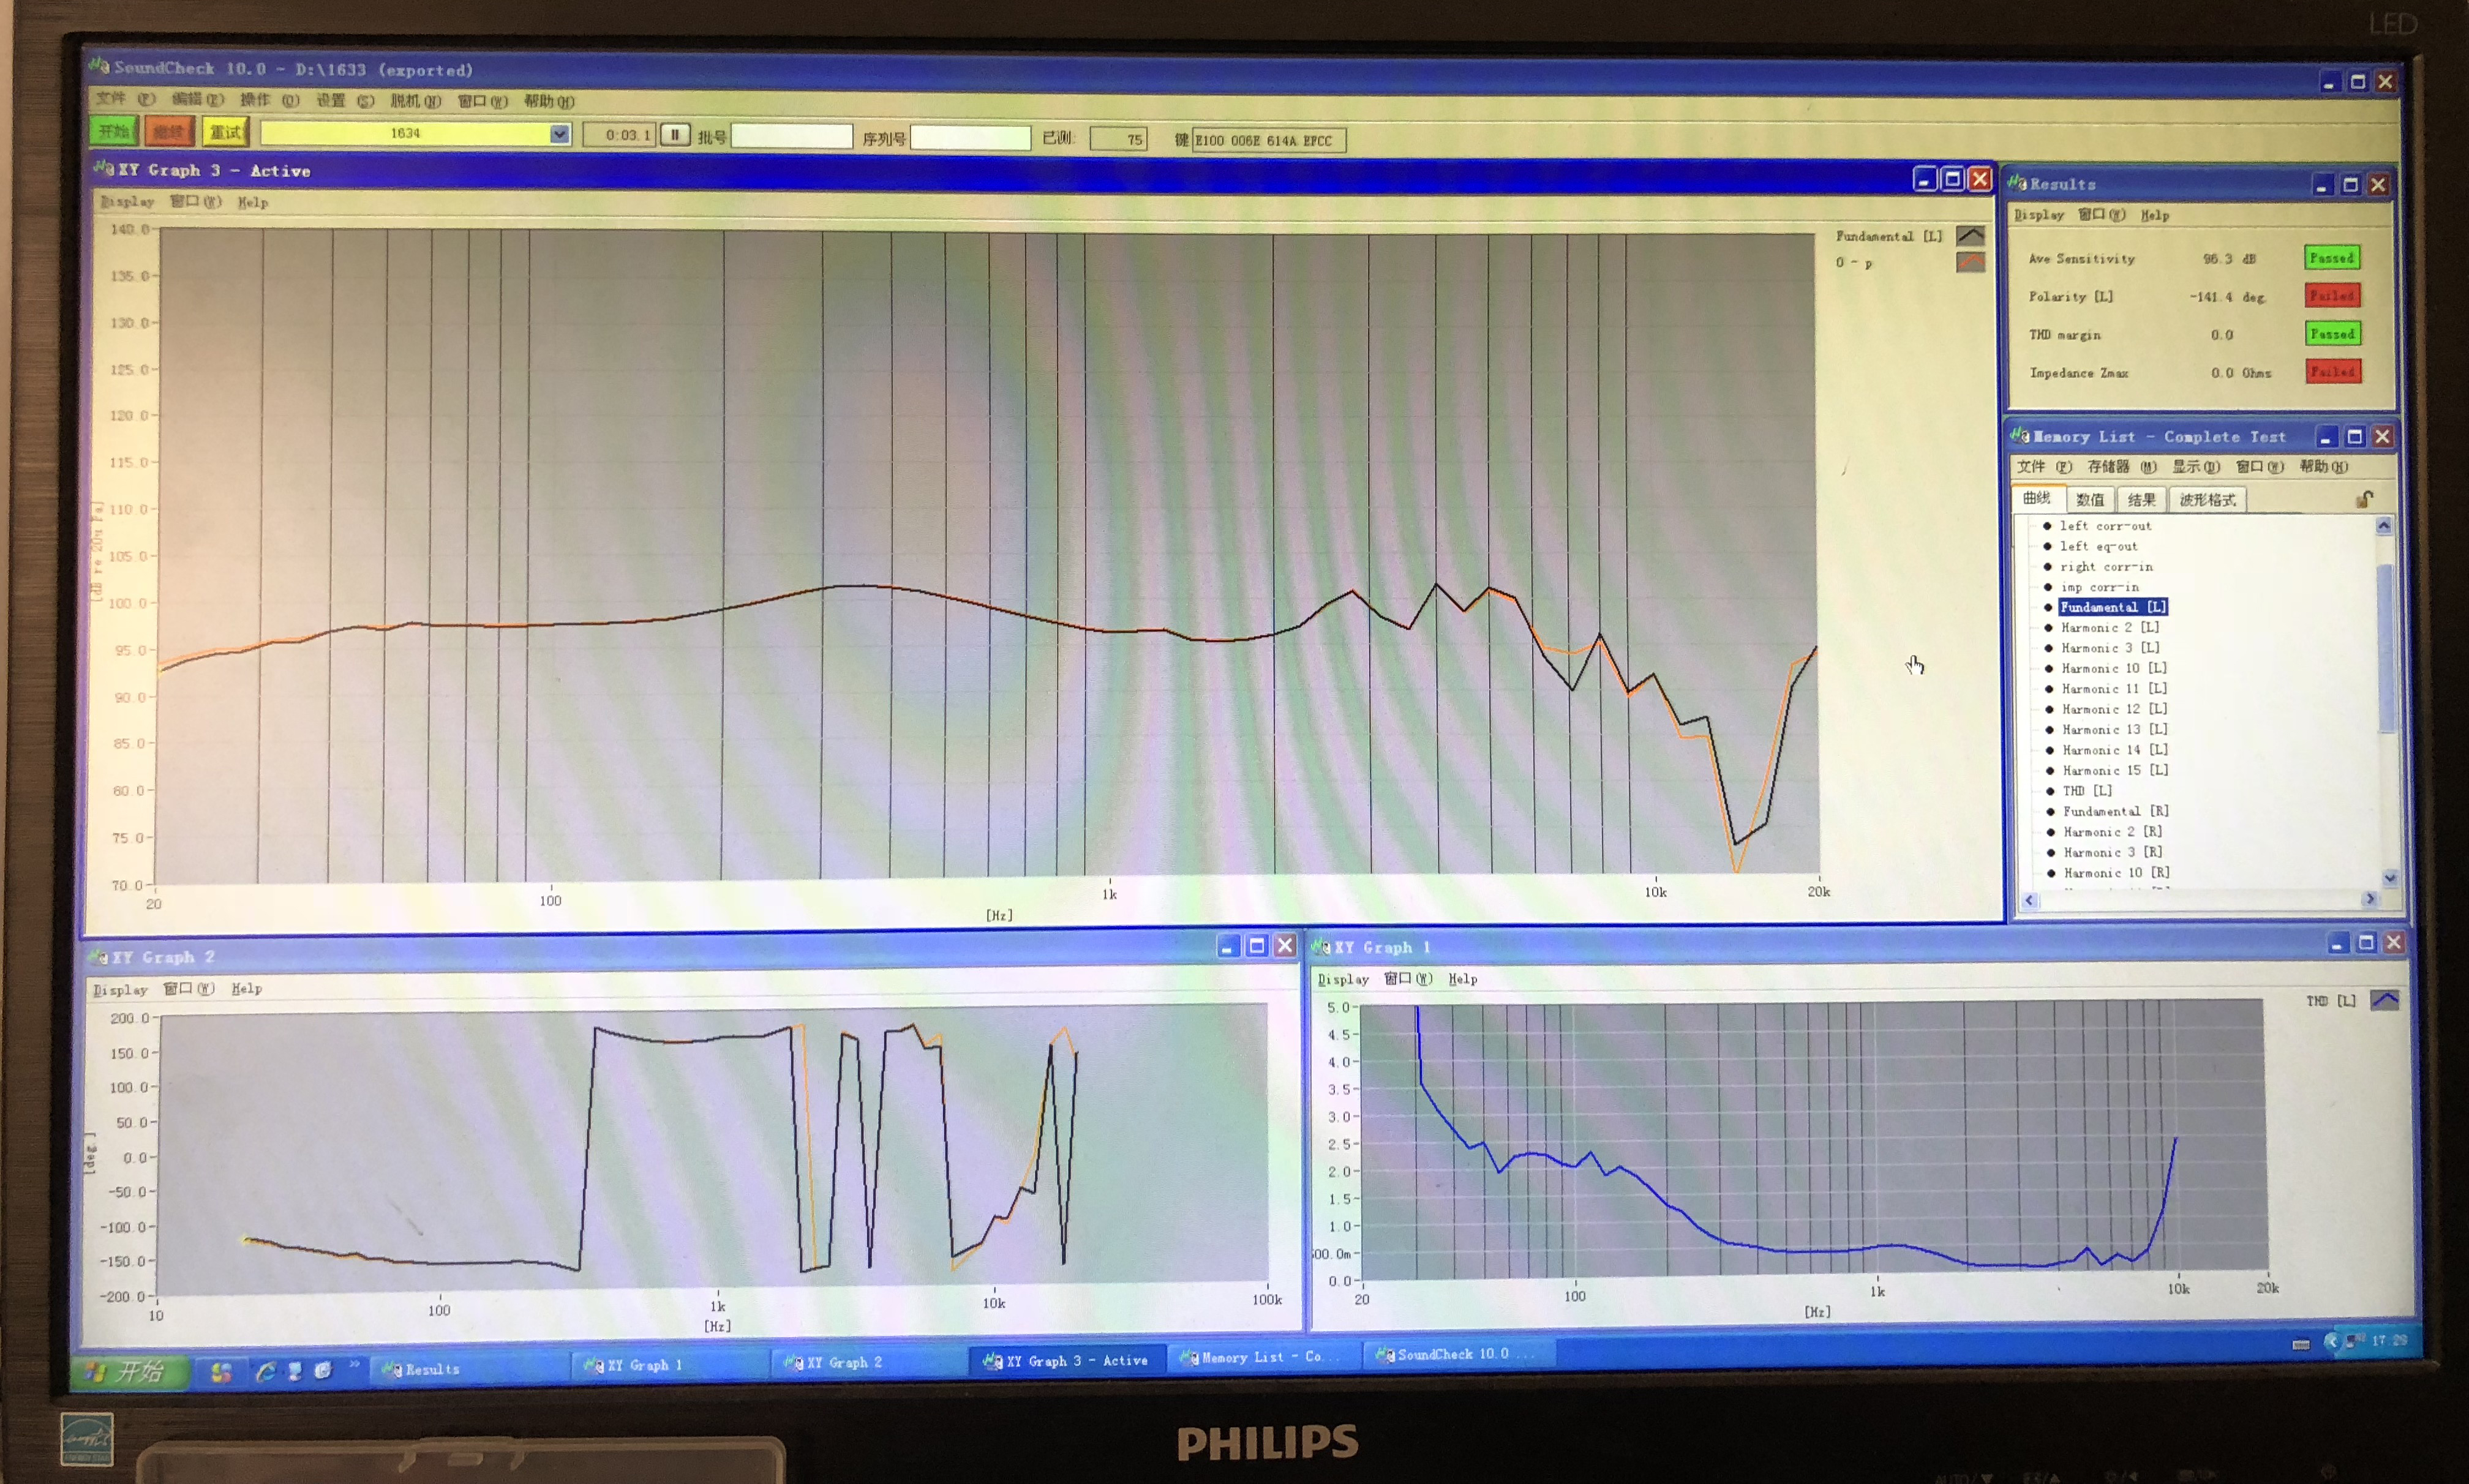Screen dimensions: 2469x1484
Task: Click the green 开始 start test button
Action: 114,132
